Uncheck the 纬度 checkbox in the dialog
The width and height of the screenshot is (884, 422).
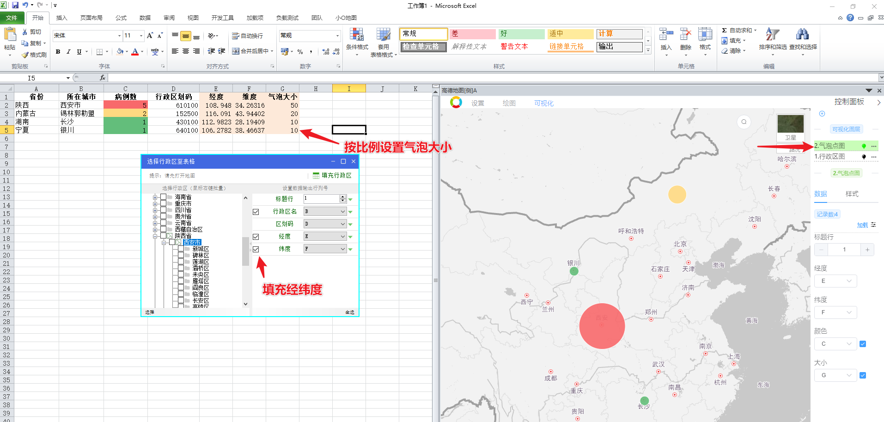256,249
